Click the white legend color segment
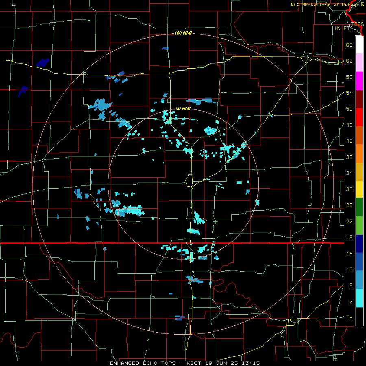This screenshot has height=366, width=366. pos(359,45)
